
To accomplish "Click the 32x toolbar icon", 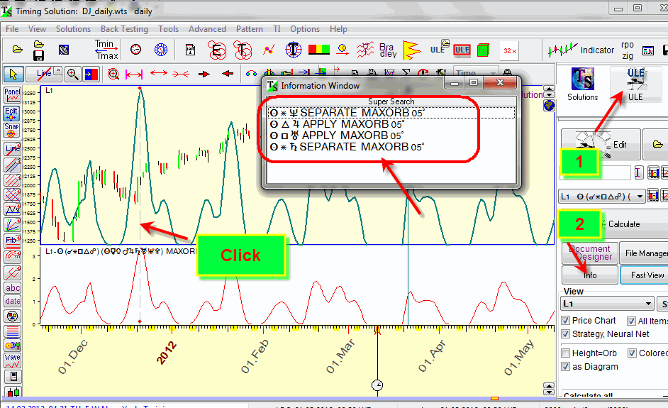I will (x=508, y=50).
